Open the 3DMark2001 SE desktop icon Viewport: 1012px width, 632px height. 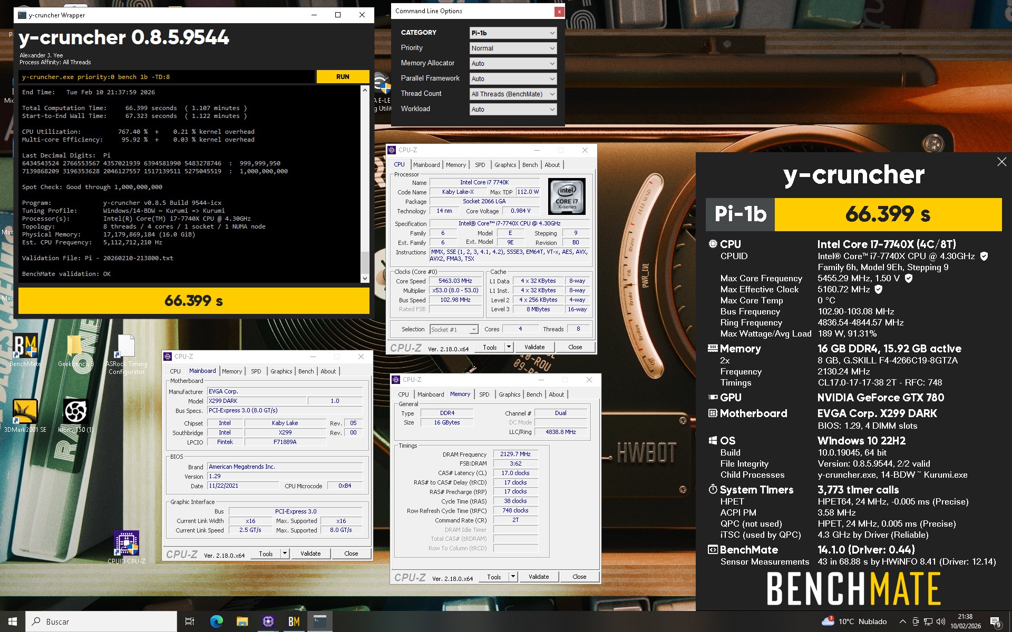coord(25,412)
